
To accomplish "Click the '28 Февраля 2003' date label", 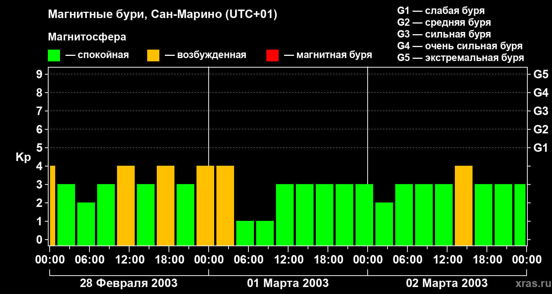I will click(129, 283).
